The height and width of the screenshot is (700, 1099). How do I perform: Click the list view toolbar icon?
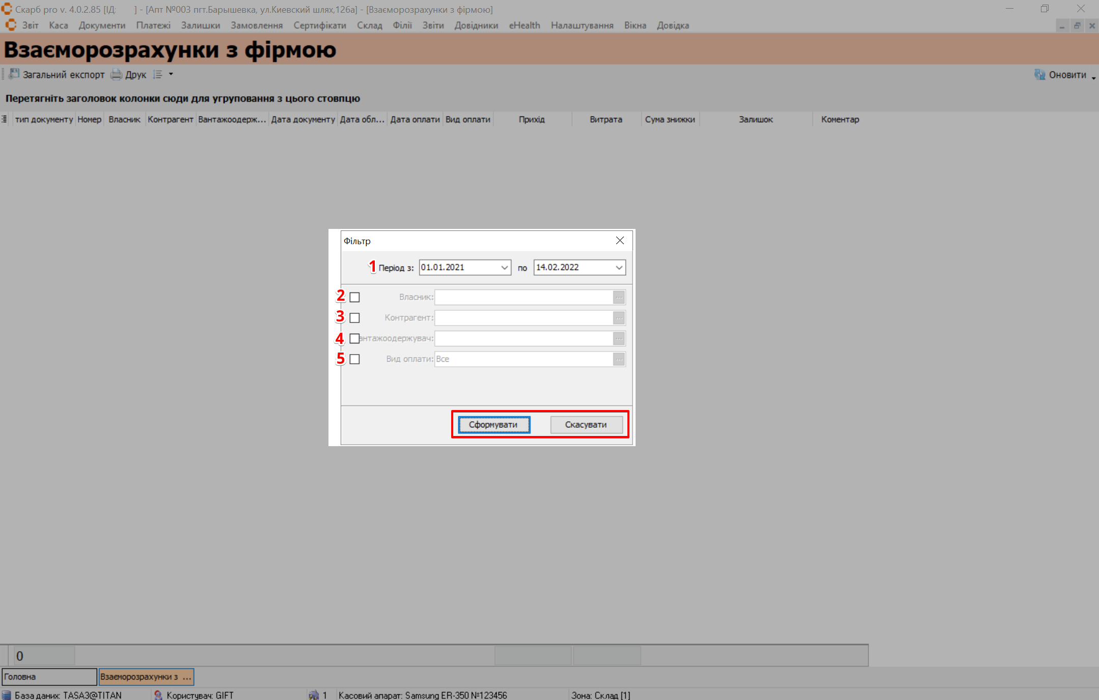(x=158, y=74)
